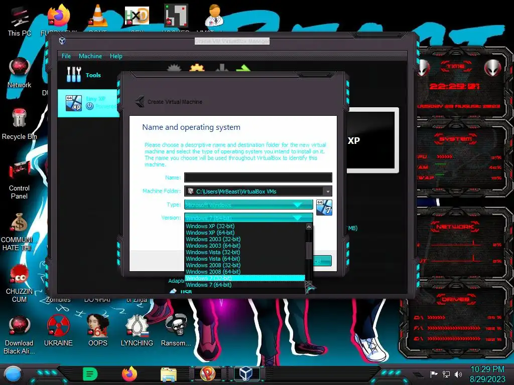Open the PowerPoint-style P taskbar icon

pyautogui.click(x=207, y=374)
